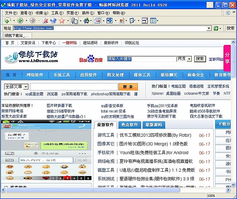237x199 pixels.
Task: Expand the new tab button dropdown arrow
Action: click(x=14, y=21)
